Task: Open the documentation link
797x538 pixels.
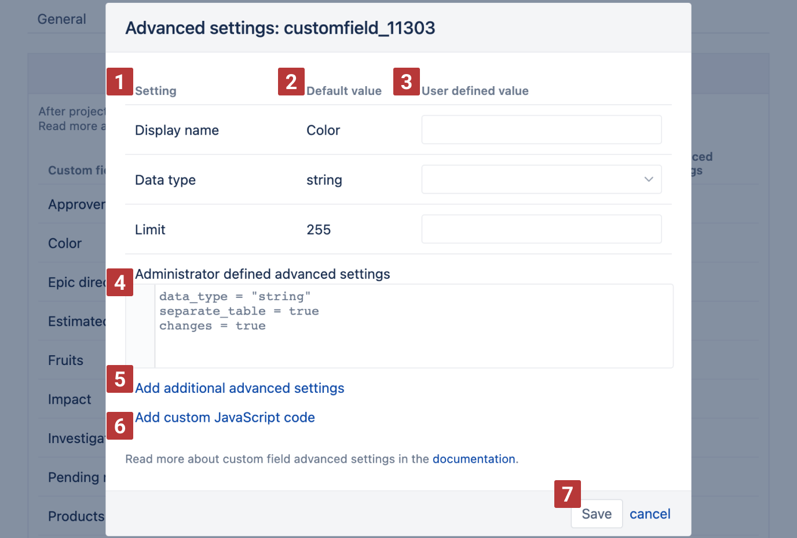Action: tap(474, 458)
